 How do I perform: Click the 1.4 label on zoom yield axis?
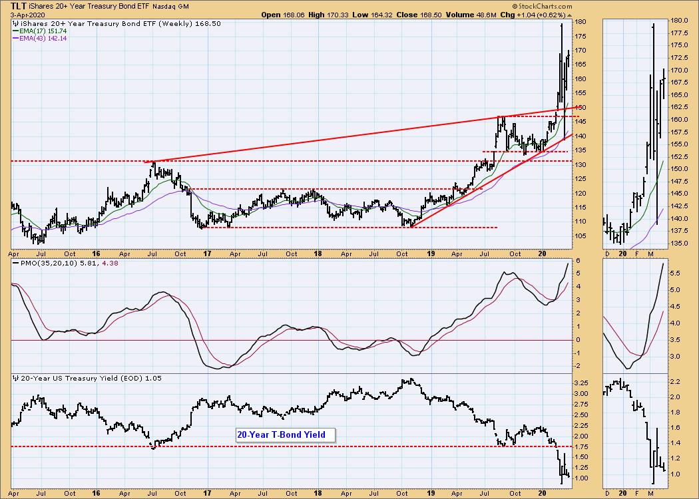point(674,443)
